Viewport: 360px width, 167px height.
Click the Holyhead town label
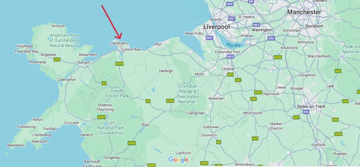tap(24, 46)
